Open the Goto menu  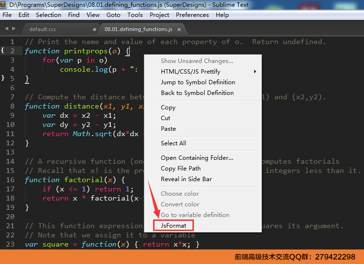113,15
